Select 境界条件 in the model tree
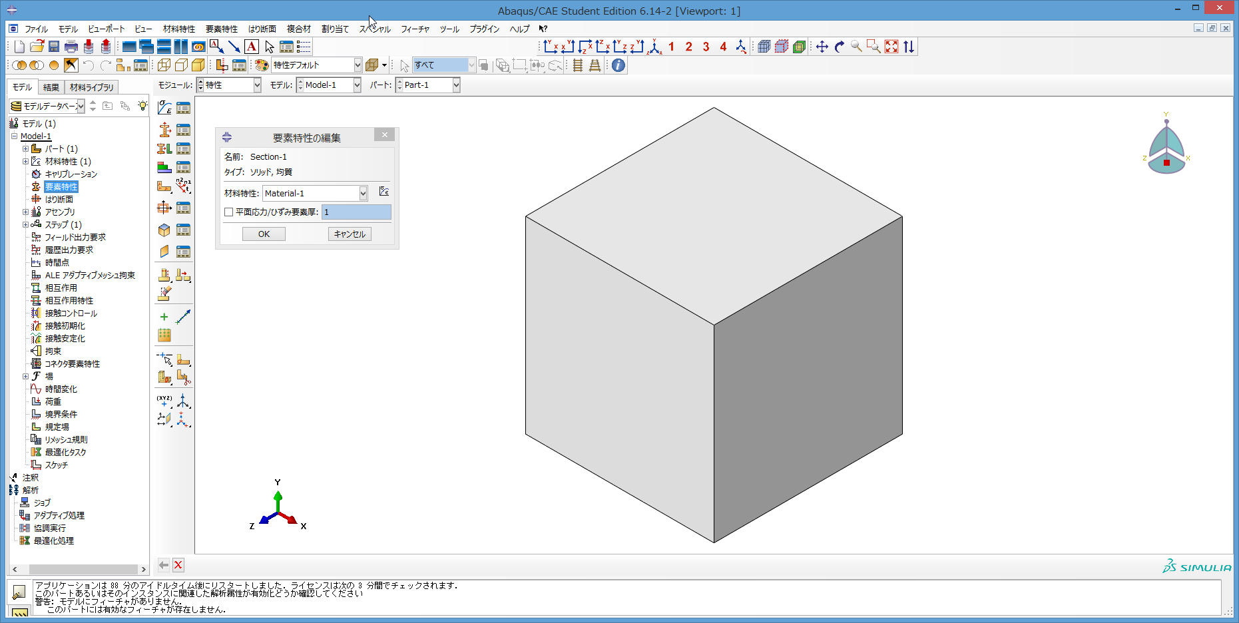1239x623 pixels. (61, 415)
